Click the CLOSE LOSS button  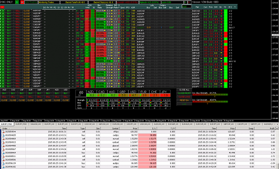tap(184, 97)
